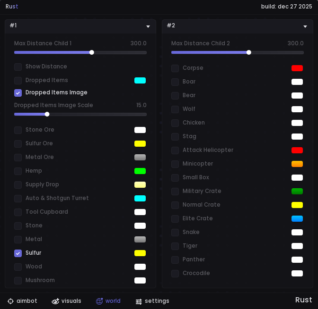Screen dimensions: 318x309
Task: Open the Wolf color swatch
Action: pos(297,109)
